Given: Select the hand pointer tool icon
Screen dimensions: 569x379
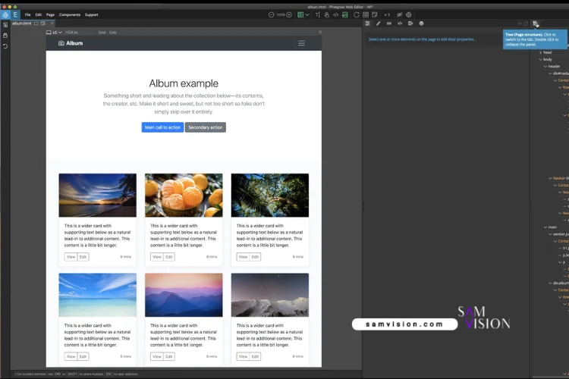Looking at the screenshot, I should click(326, 15).
